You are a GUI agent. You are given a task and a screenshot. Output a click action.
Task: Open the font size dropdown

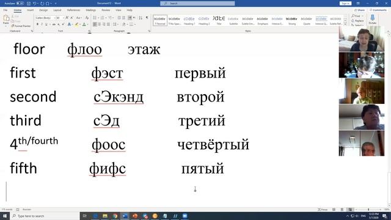[x=63, y=18]
